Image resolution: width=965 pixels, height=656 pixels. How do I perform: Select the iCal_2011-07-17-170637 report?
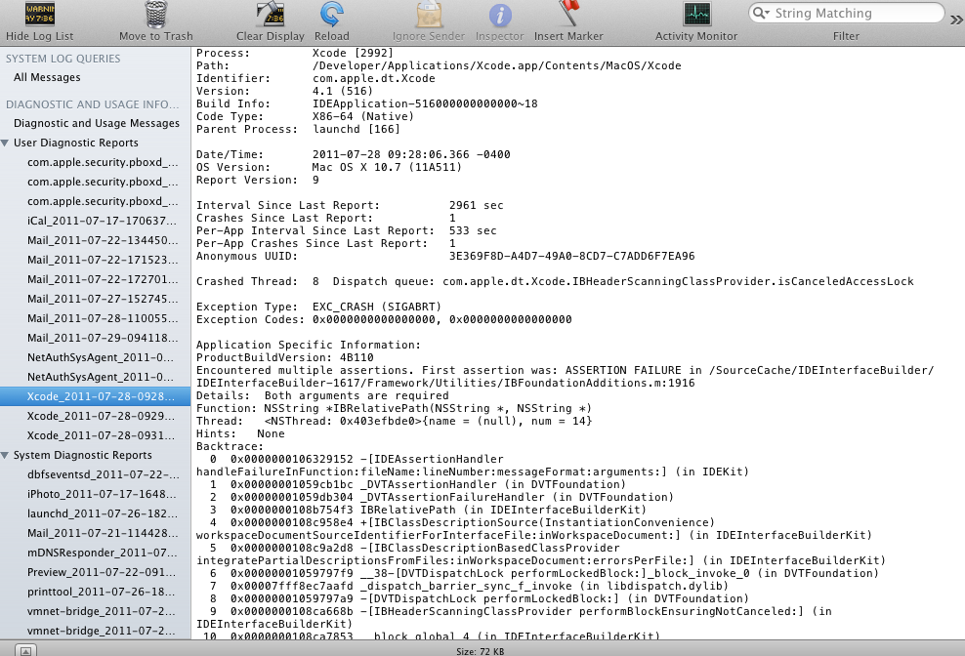(96, 221)
